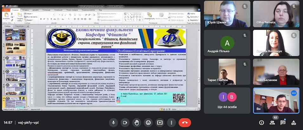The height and width of the screenshot is (130, 303).
Task: Open the activities shapes icon
Action: tap(293, 122)
